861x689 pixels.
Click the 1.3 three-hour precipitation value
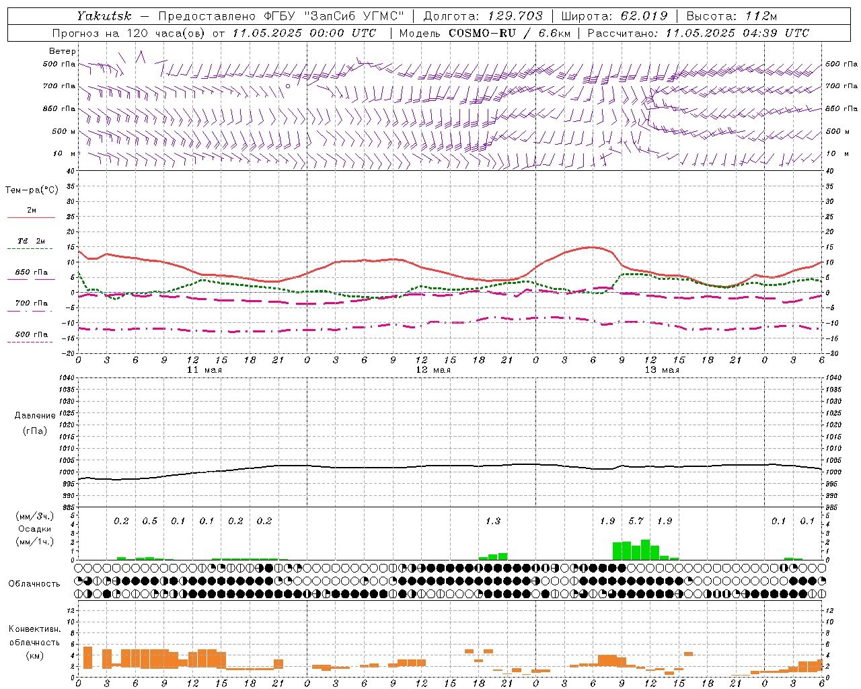point(492,521)
